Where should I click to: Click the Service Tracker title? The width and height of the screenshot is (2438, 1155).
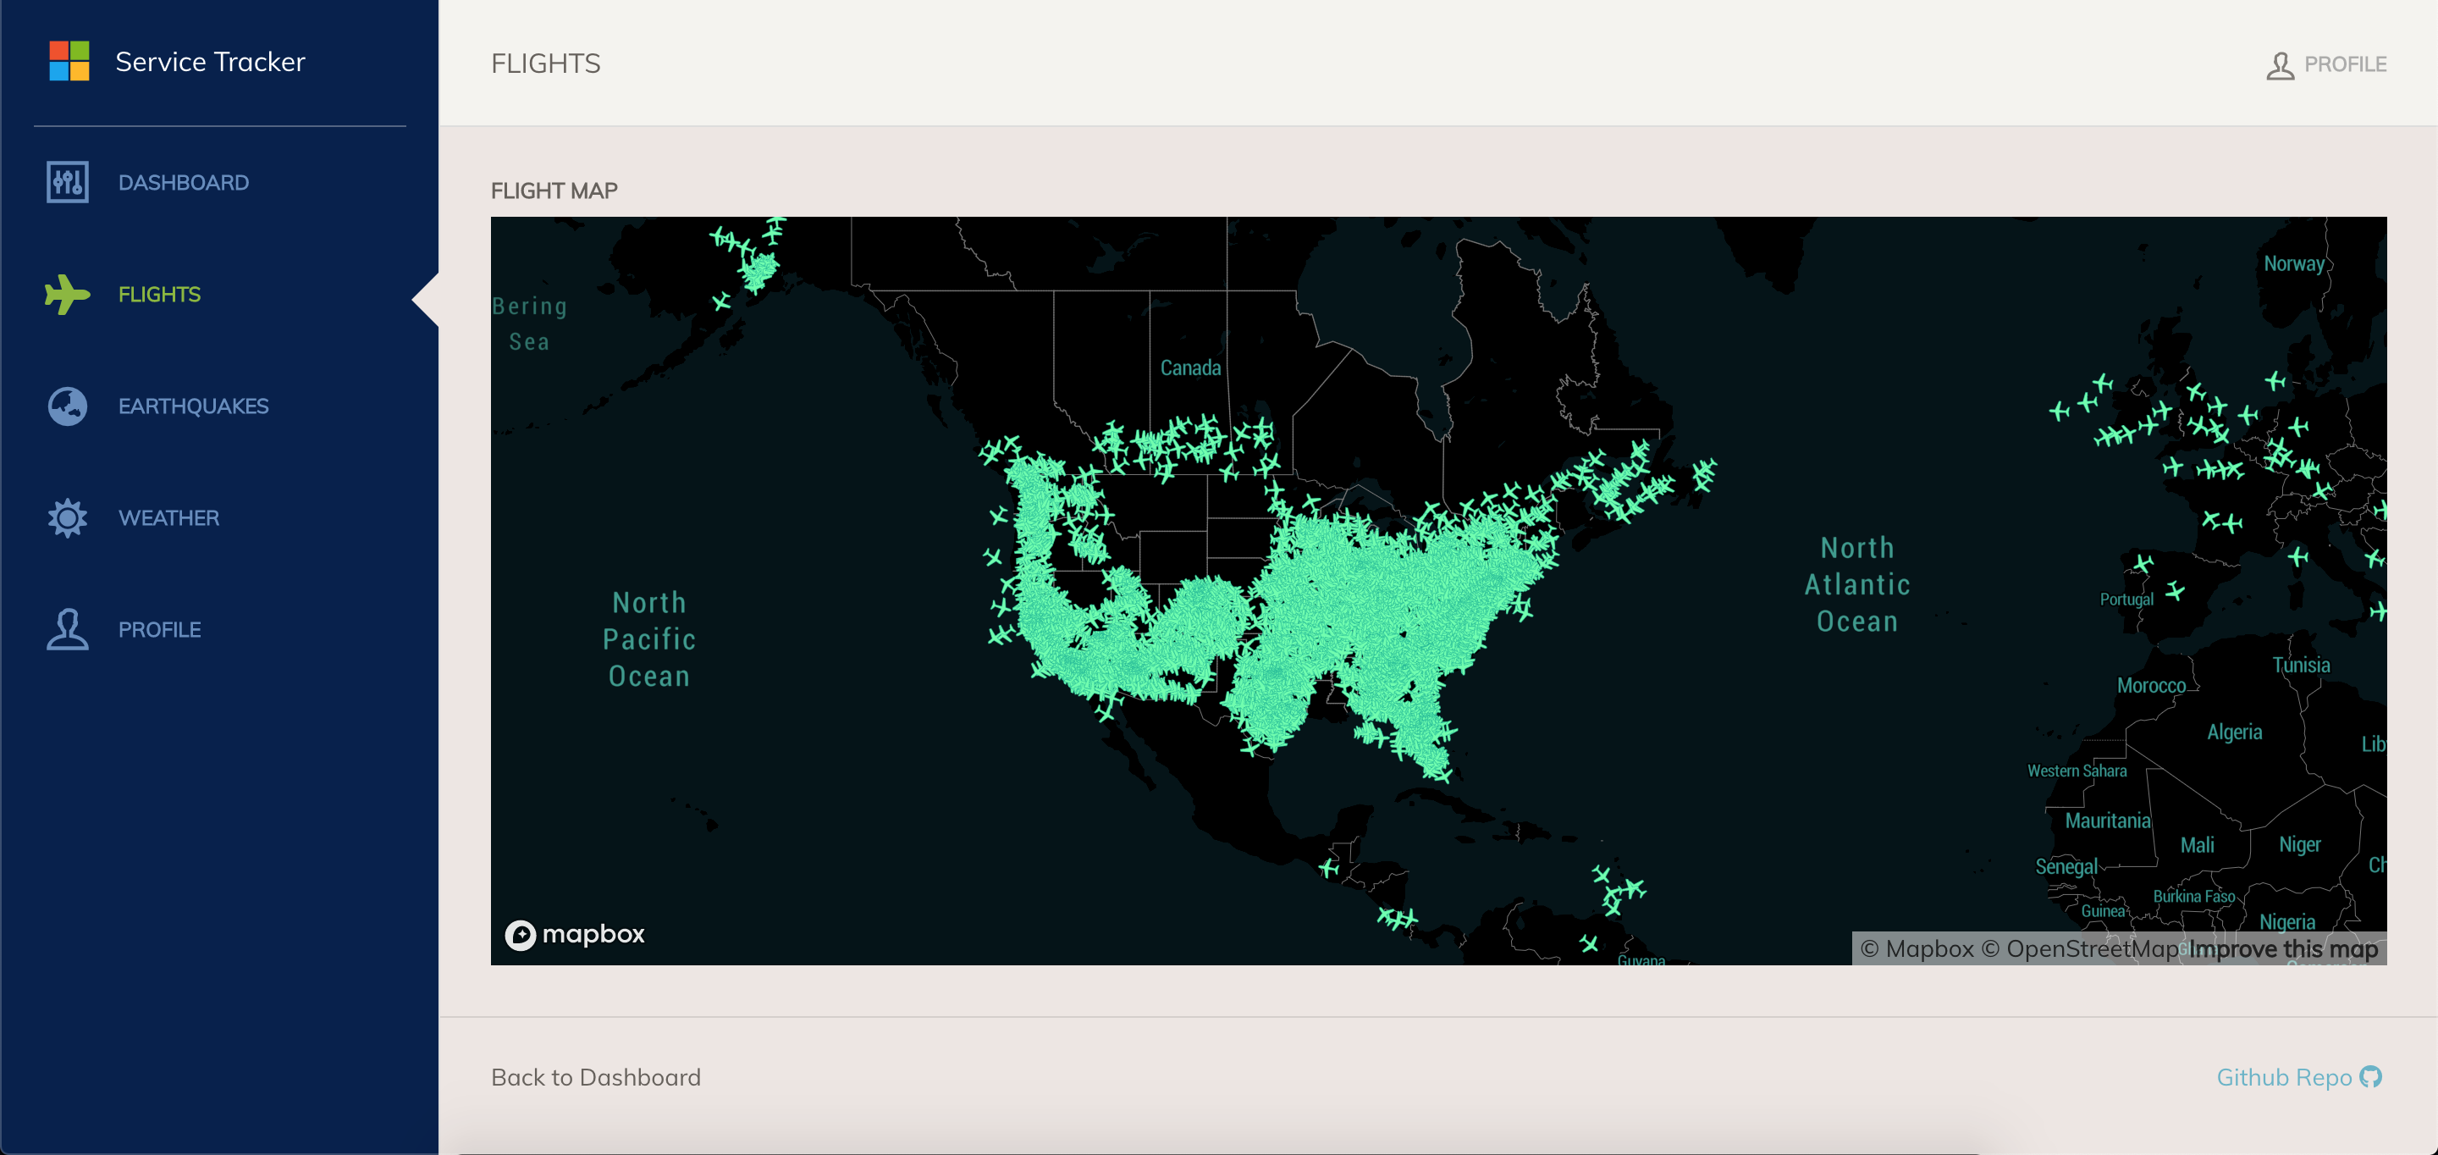[x=210, y=62]
